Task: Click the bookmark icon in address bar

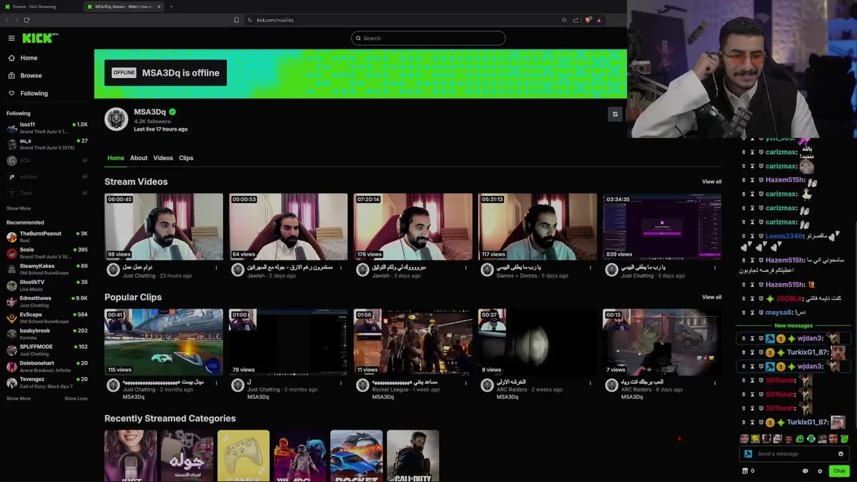Action: click(x=236, y=20)
